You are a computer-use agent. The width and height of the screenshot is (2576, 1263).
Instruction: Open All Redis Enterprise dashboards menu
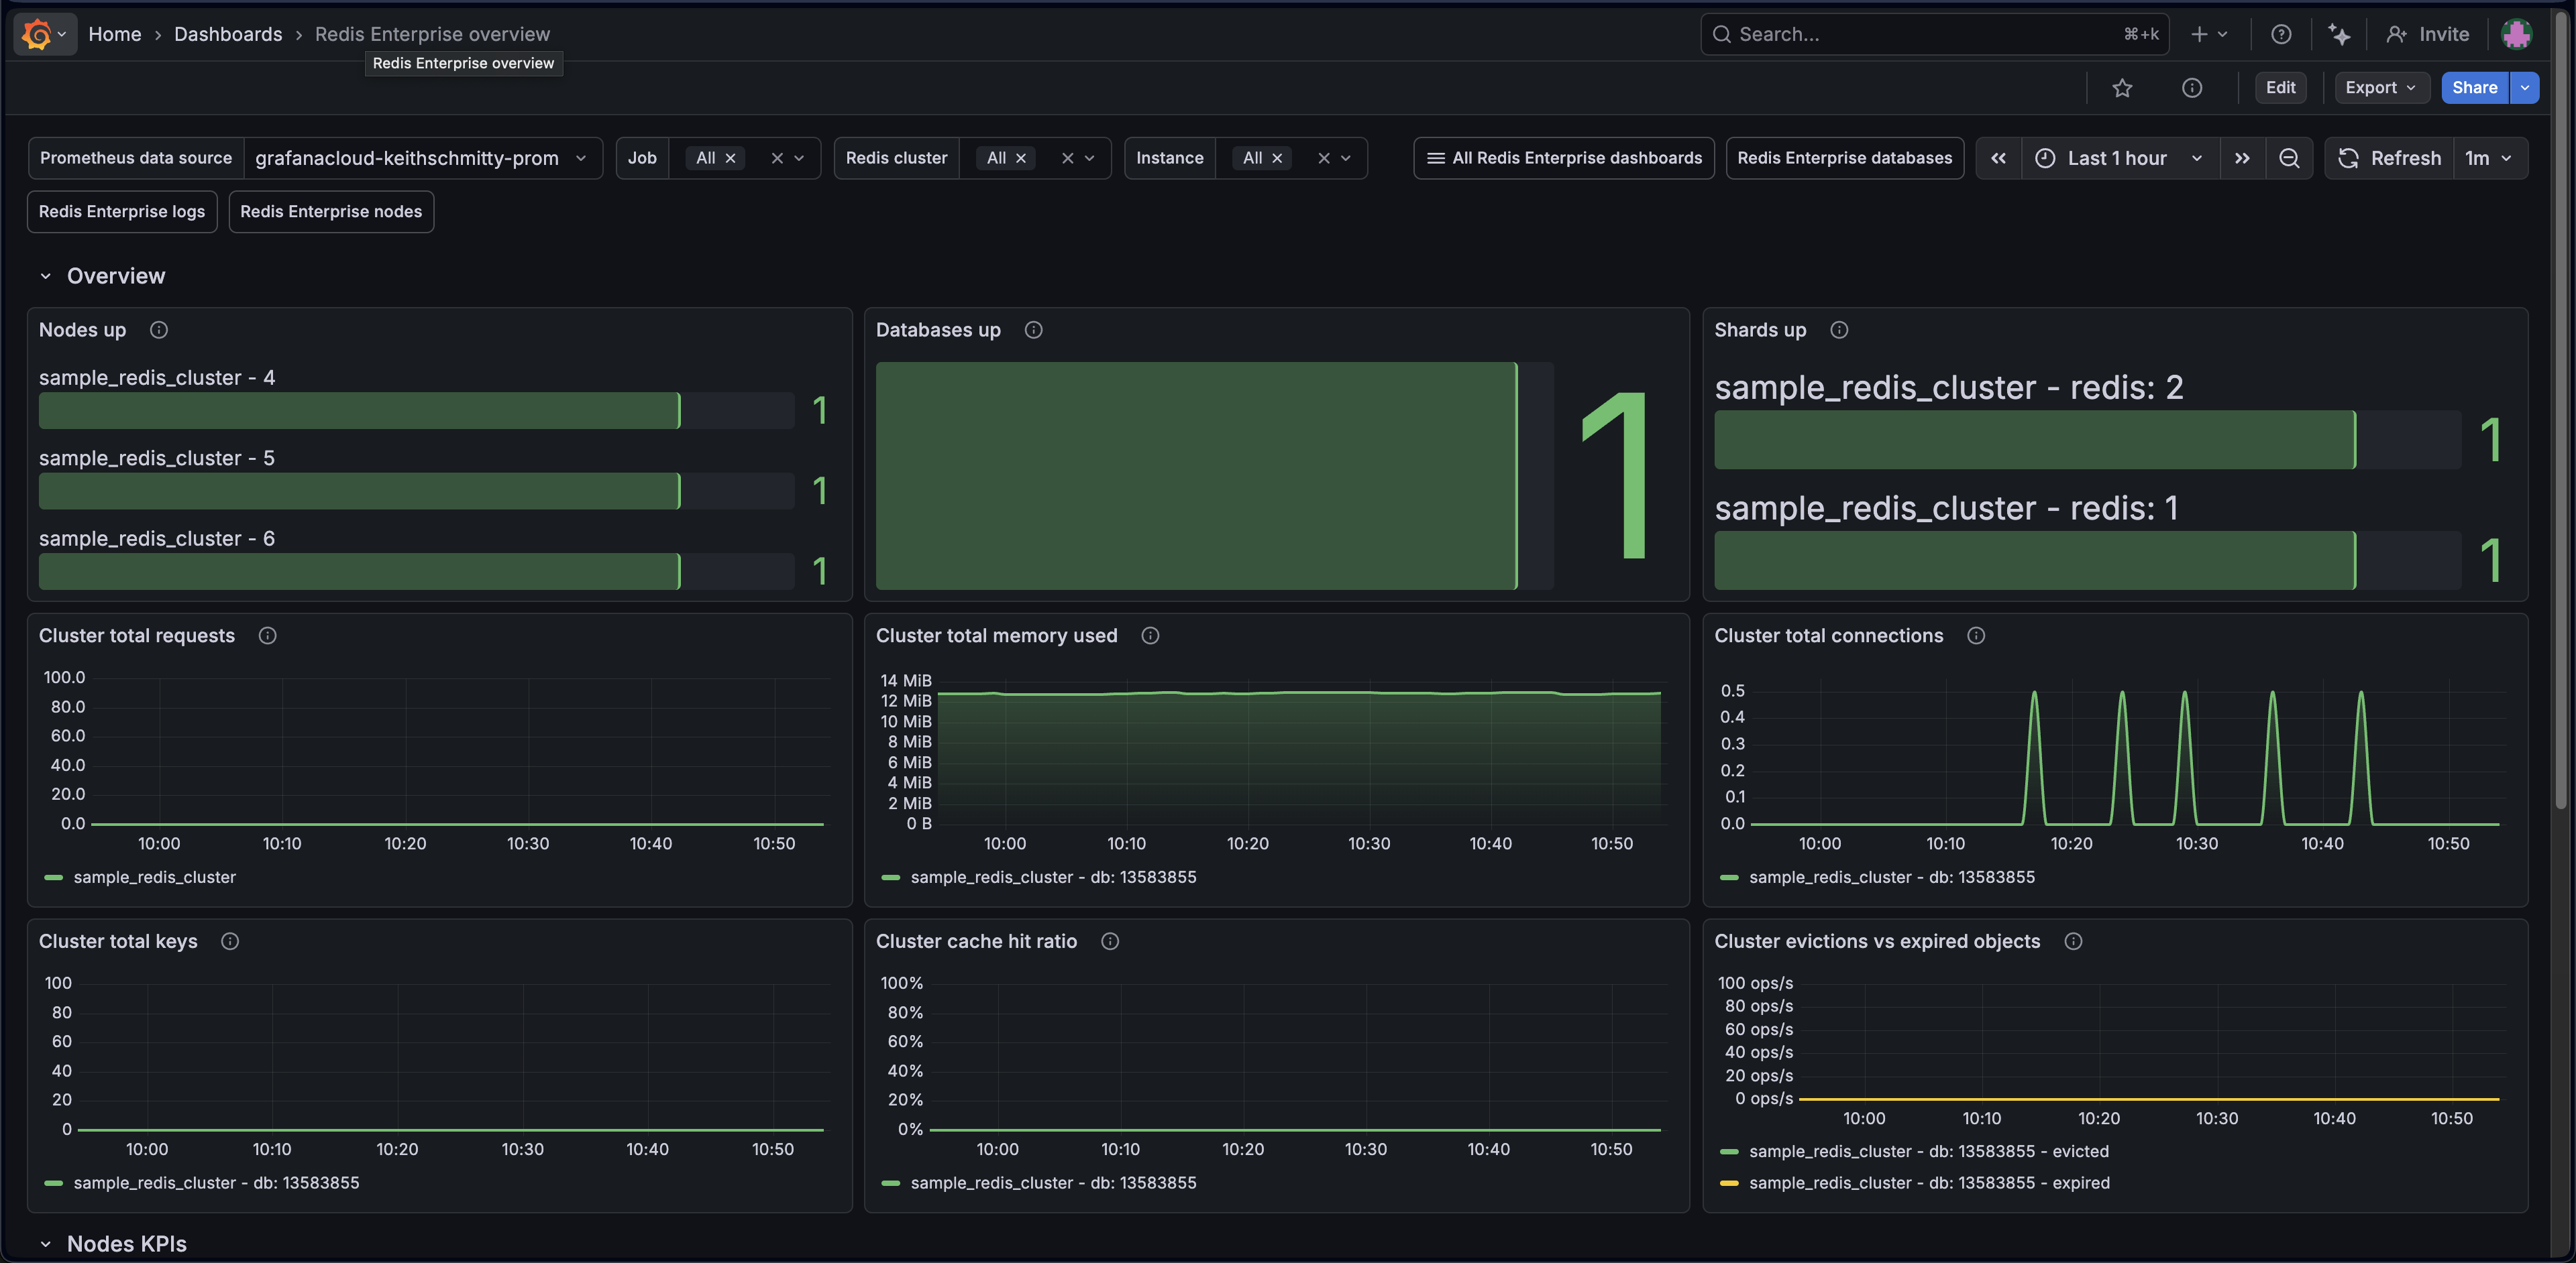pyautogui.click(x=1563, y=158)
